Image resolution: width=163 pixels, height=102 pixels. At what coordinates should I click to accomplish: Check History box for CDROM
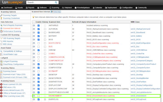[x=45, y=50]
